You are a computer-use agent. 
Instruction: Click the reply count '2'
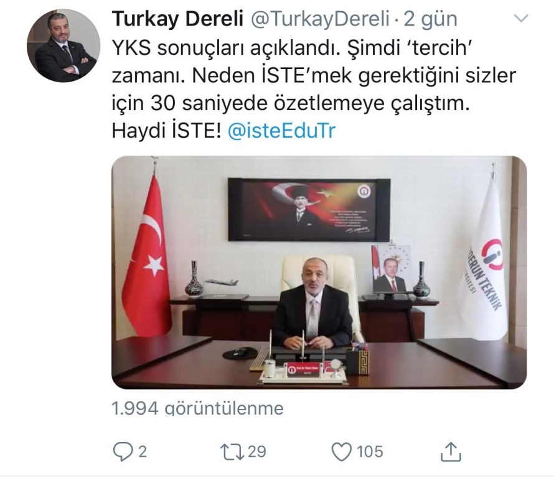pos(143,452)
